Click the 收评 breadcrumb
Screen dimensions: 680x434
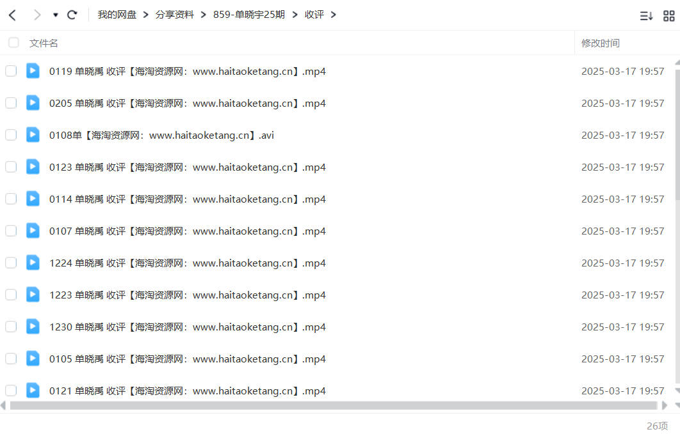pyautogui.click(x=314, y=15)
